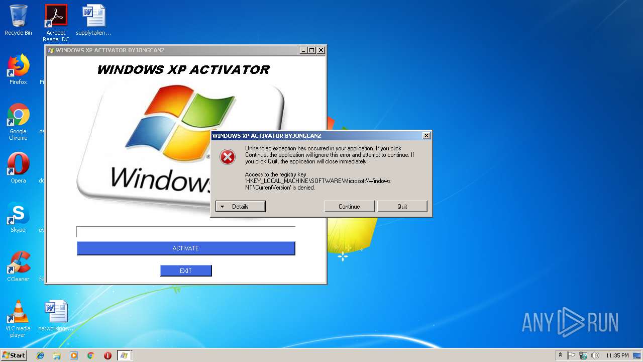
Task: Maximize the Windows XP Activator window
Action: coord(312,50)
